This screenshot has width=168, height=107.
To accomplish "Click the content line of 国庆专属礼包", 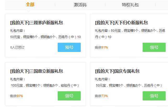I will tap(129, 85).
